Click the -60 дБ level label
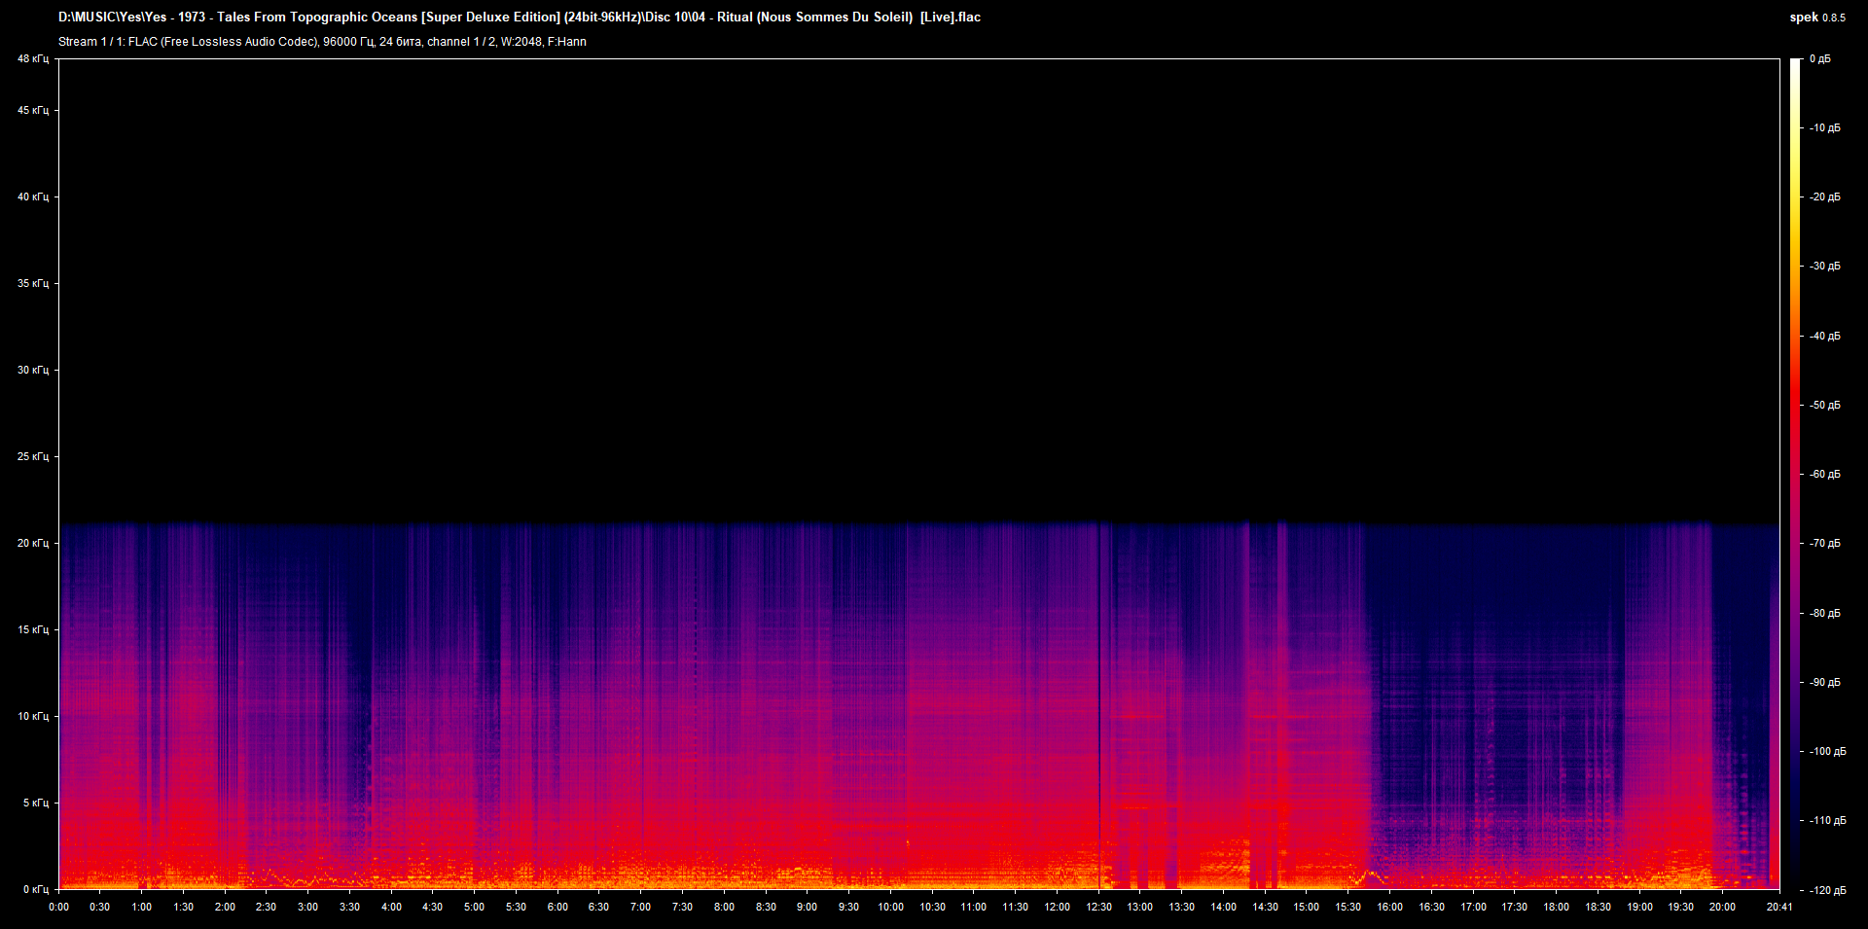The height and width of the screenshot is (929, 1868). [x=1825, y=475]
